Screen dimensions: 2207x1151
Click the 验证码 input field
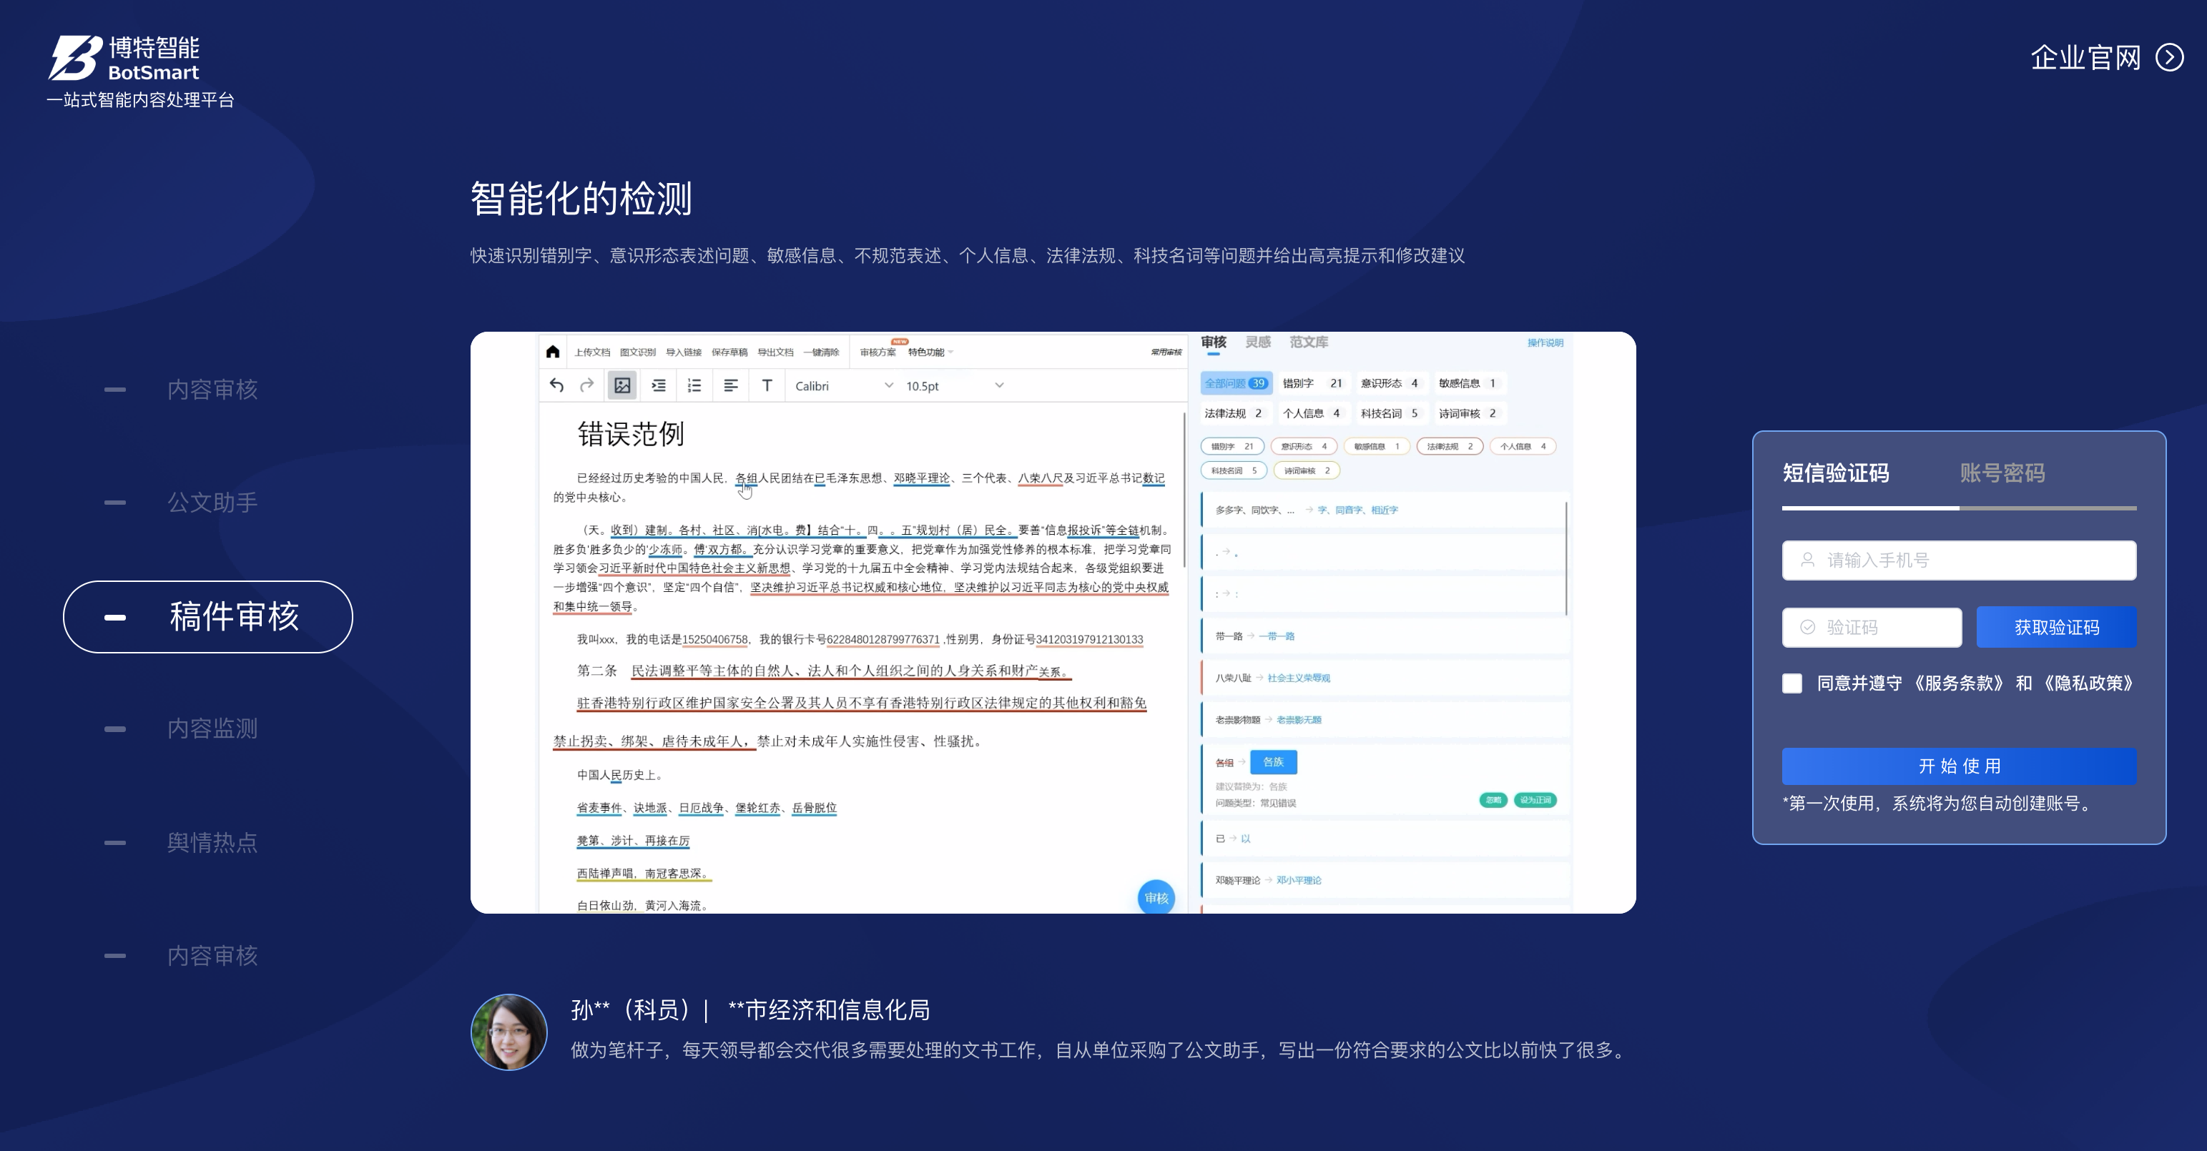coord(1872,628)
